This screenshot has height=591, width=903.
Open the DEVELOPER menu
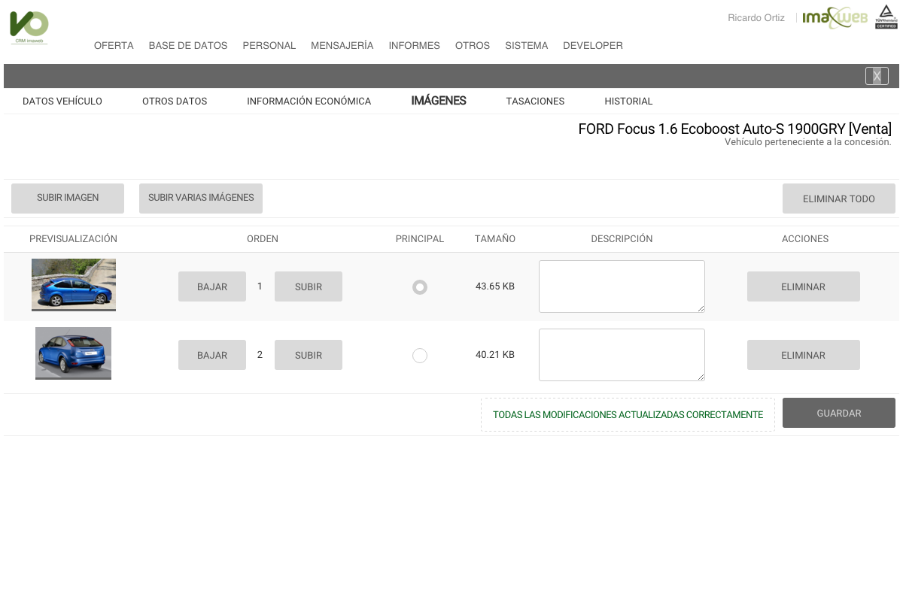point(593,46)
